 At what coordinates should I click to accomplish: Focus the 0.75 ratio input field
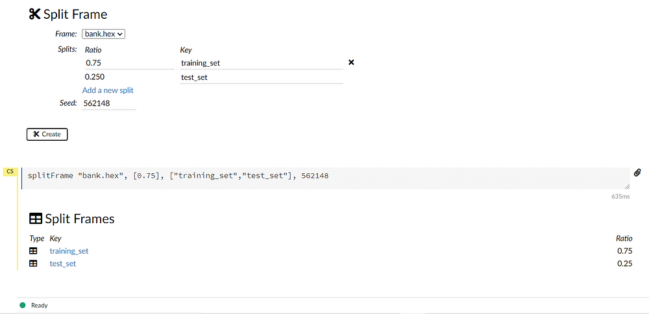click(128, 63)
